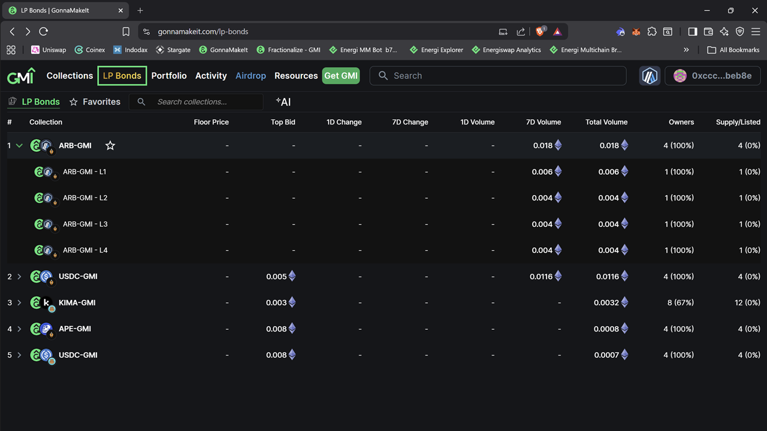Open the Portfolio menu item
The image size is (767, 431).
click(169, 76)
